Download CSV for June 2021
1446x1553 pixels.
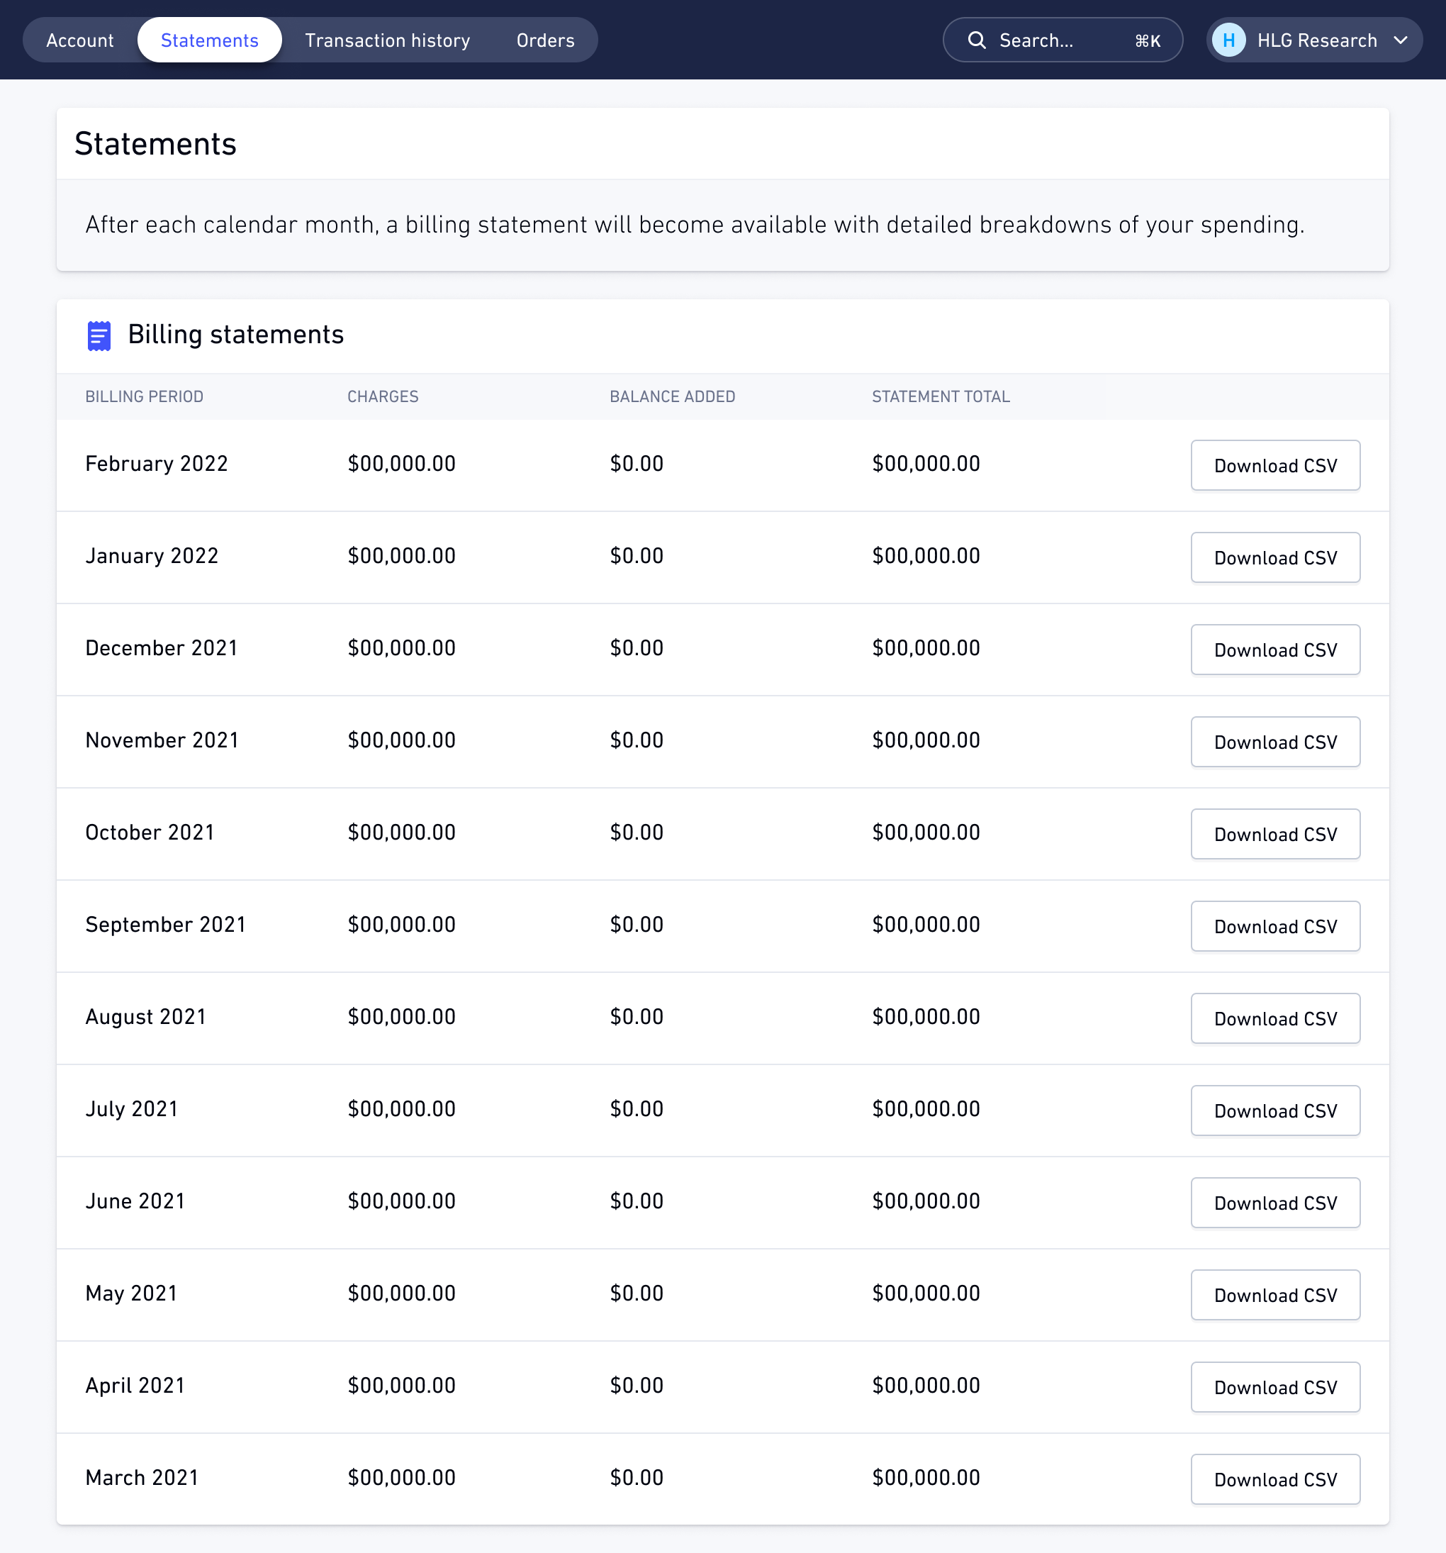1275,1203
